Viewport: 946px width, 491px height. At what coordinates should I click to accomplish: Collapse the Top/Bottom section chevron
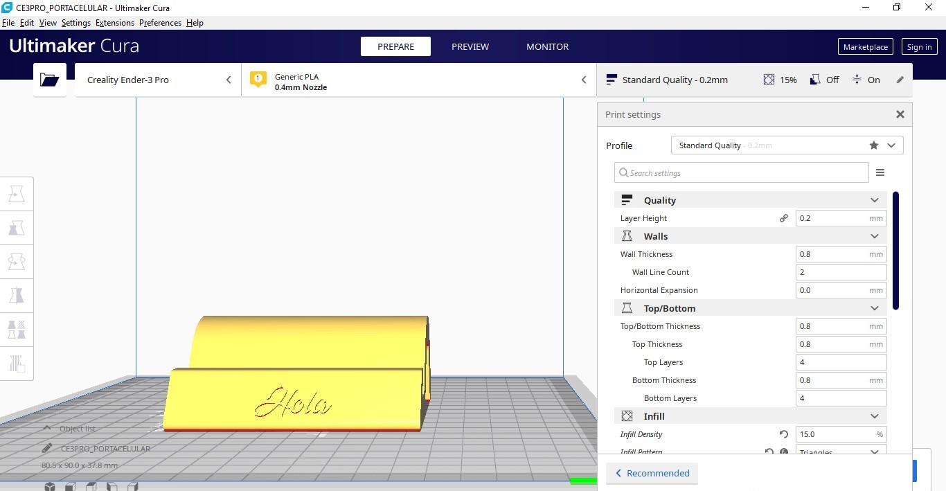(875, 308)
